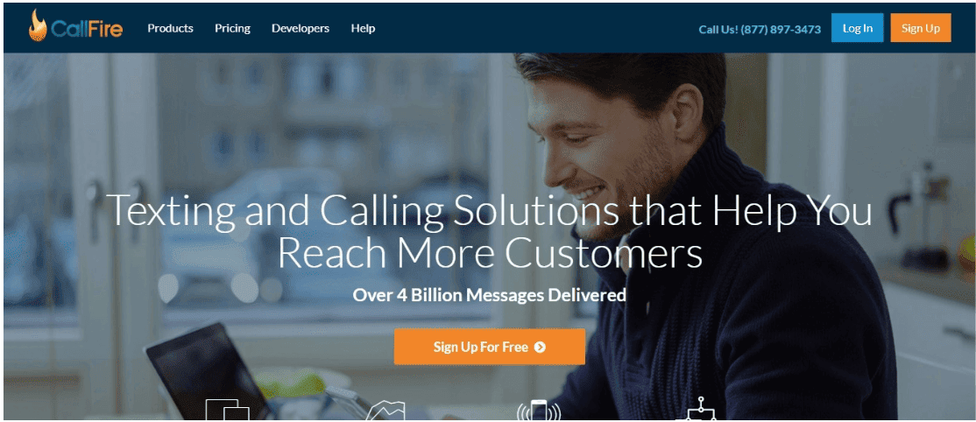This screenshot has width=976, height=422.
Task: Select the line chart analytics icon
Action: point(385,410)
